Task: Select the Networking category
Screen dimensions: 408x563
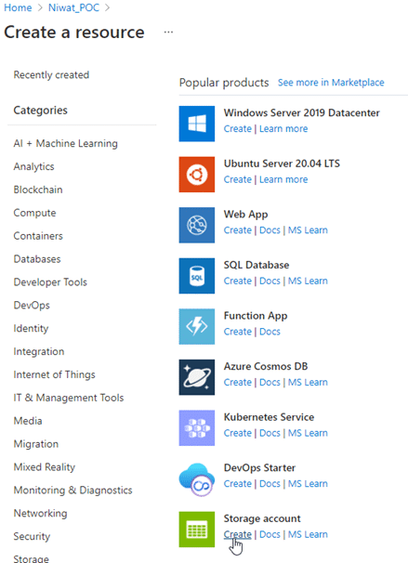Action: point(40,514)
